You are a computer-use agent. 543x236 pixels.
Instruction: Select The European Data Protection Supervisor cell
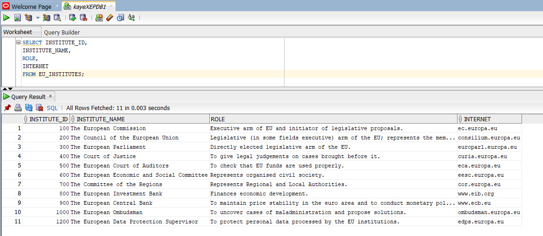tap(140, 222)
